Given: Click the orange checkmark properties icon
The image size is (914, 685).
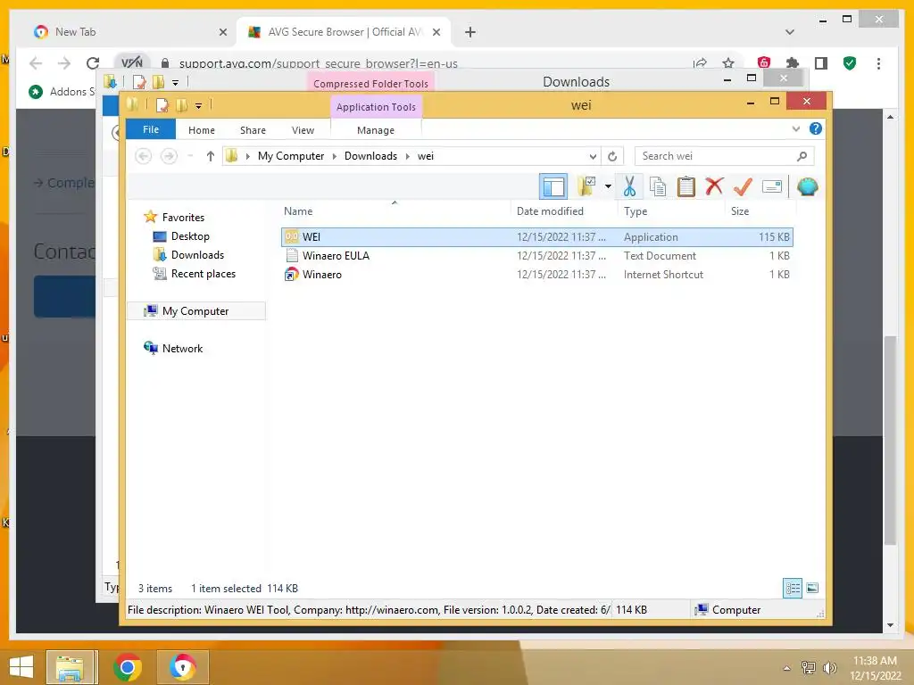Looking at the screenshot, I should click(743, 187).
